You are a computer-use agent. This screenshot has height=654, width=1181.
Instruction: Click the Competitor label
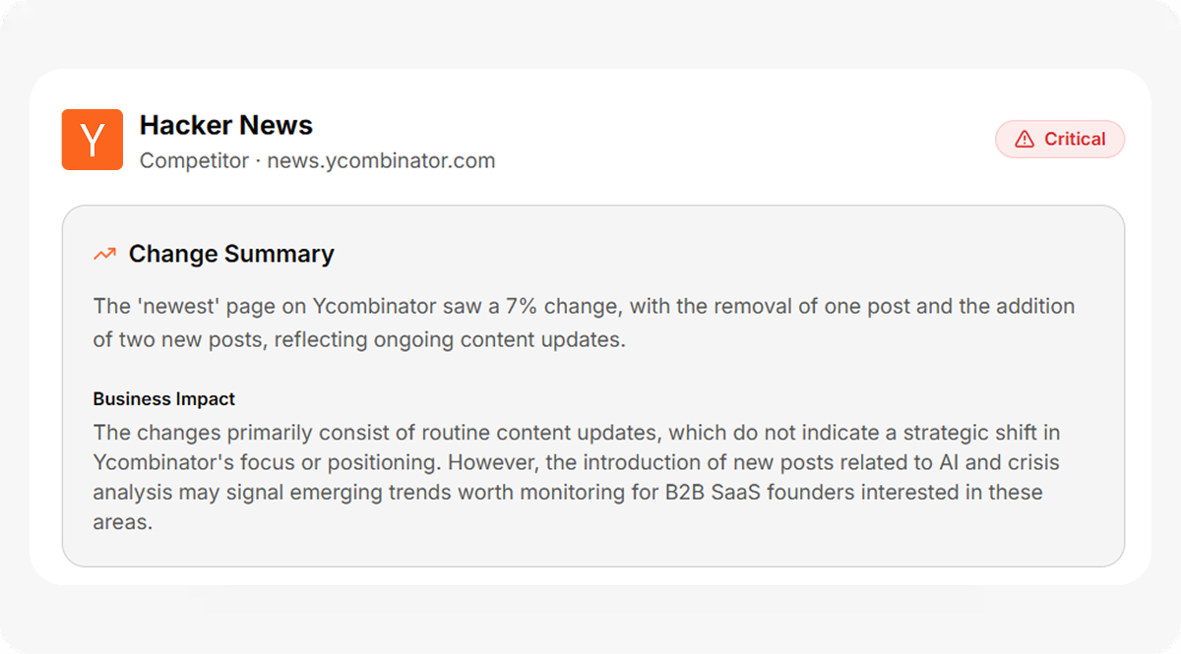(x=194, y=160)
